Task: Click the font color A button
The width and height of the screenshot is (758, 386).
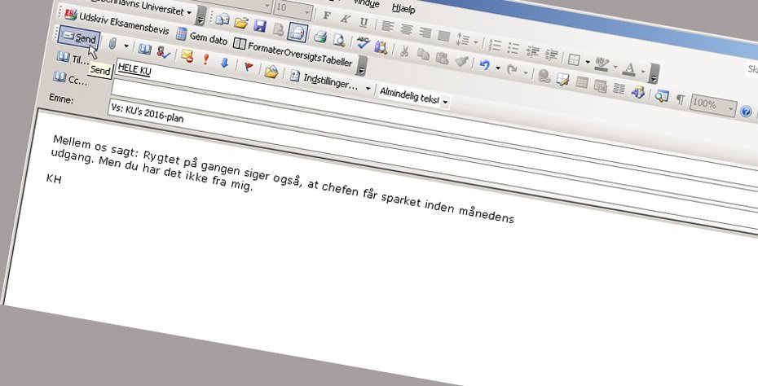Action: (628, 68)
